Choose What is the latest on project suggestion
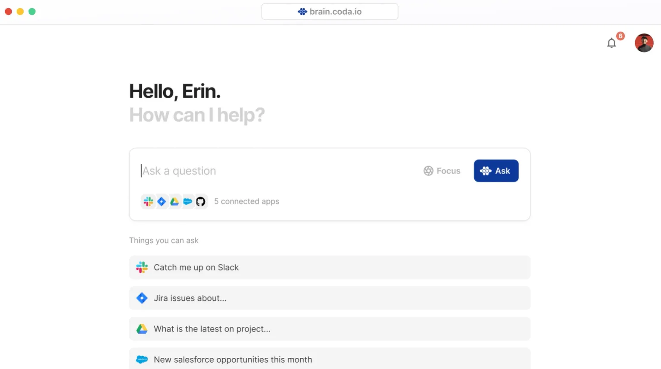661x369 pixels. (330, 329)
